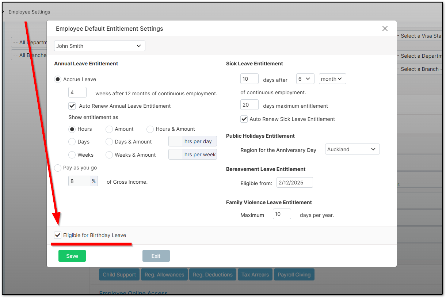The image size is (446, 298).
Task: Open the Select a Branch dropdown
Action: tap(419, 69)
